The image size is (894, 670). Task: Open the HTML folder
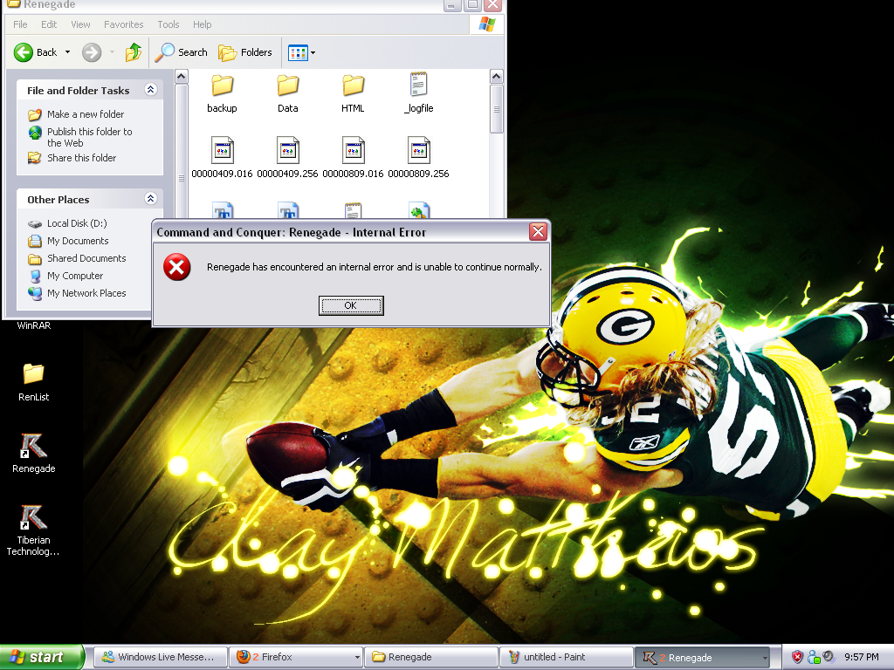(x=353, y=86)
